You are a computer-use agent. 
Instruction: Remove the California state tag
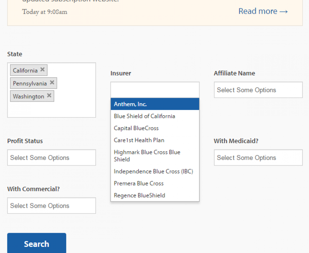click(x=42, y=70)
